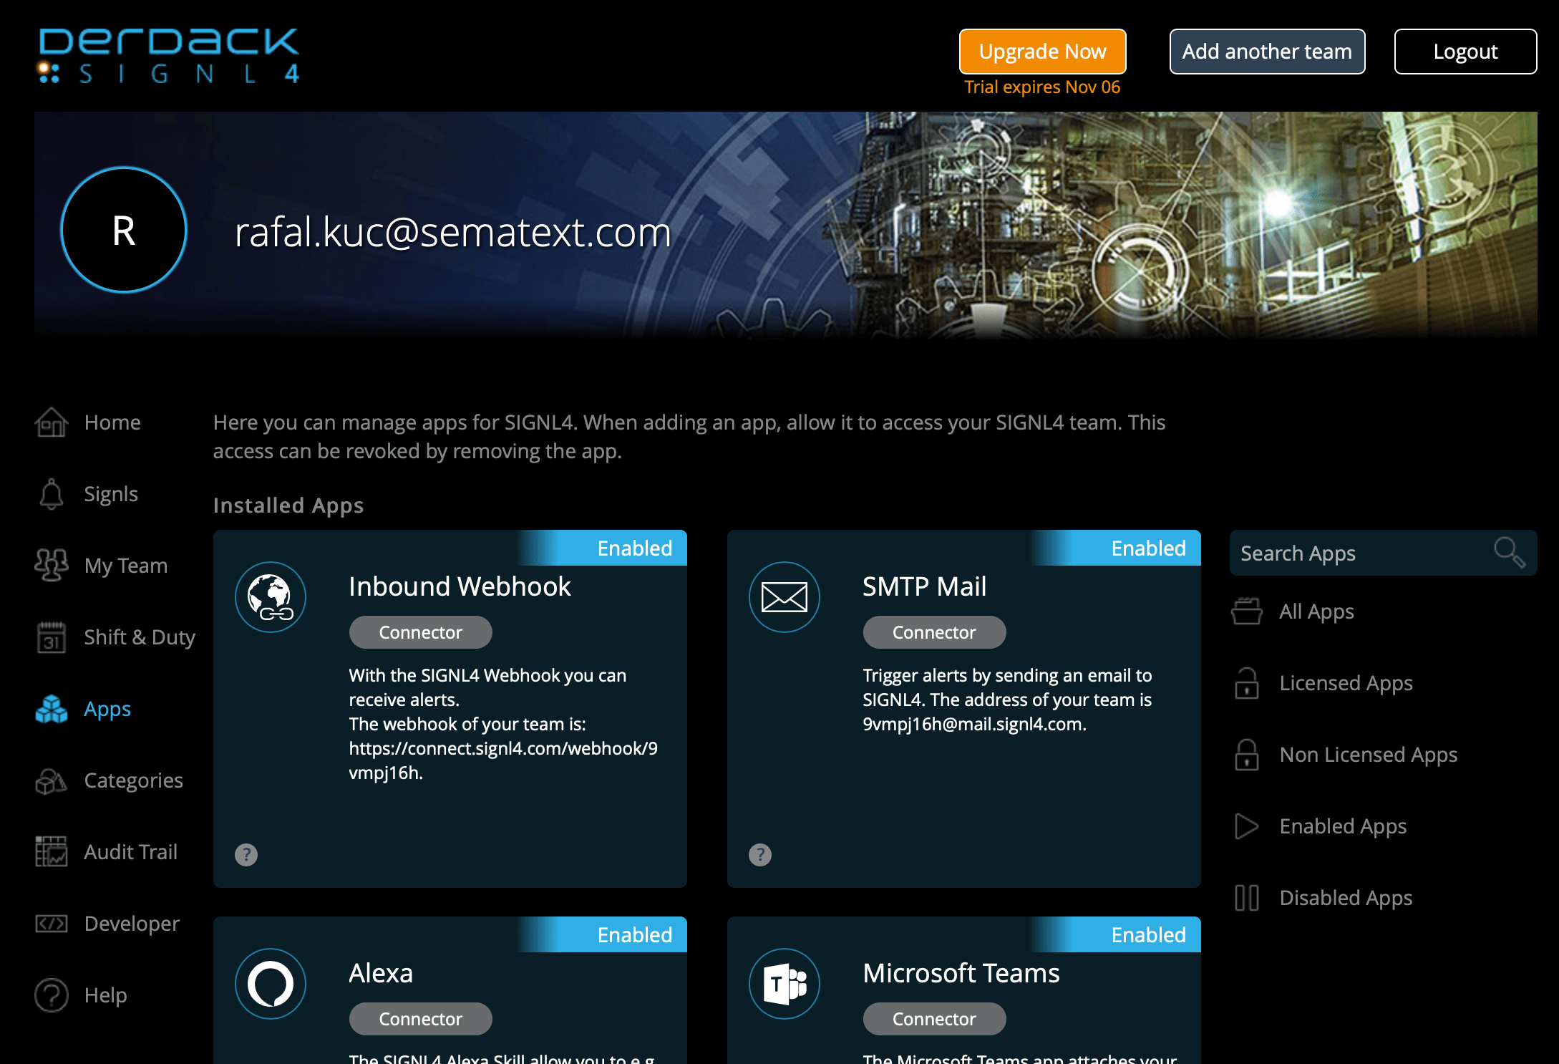Click the Inbound Webhook connector icon

tap(273, 595)
